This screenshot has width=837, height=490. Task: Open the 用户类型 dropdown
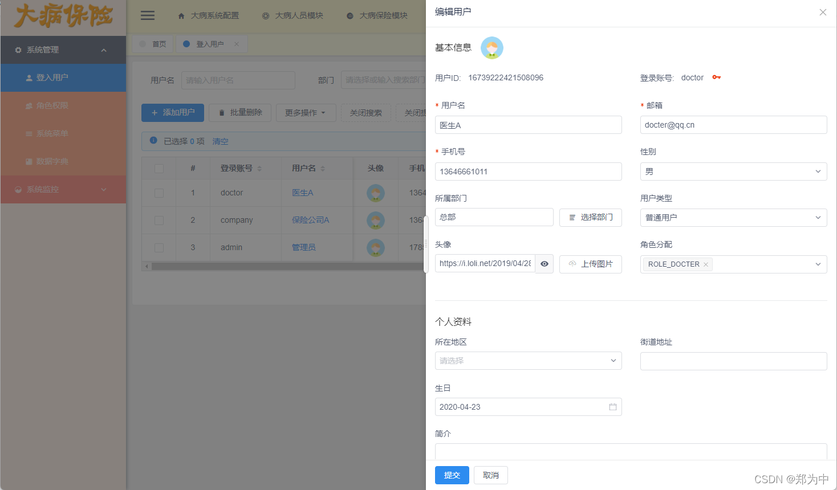pyautogui.click(x=733, y=217)
